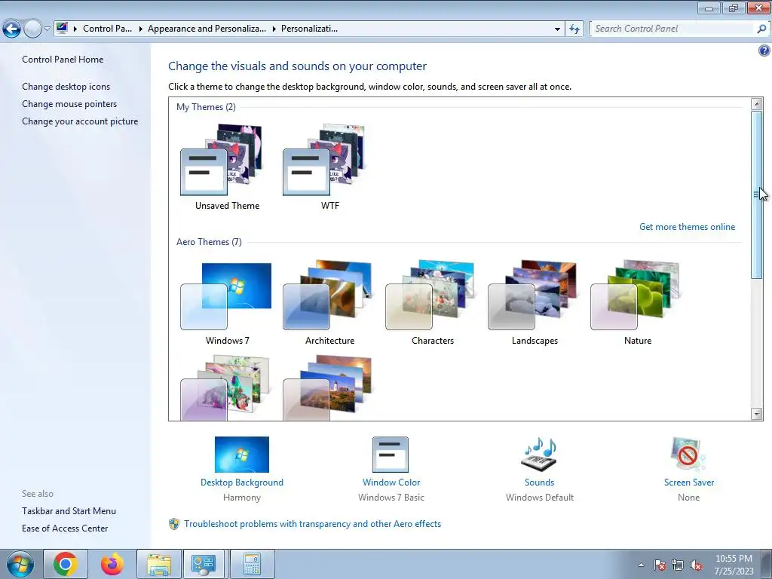
Task: Open Windows Explorer from taskbar
Action: (159, 564)
